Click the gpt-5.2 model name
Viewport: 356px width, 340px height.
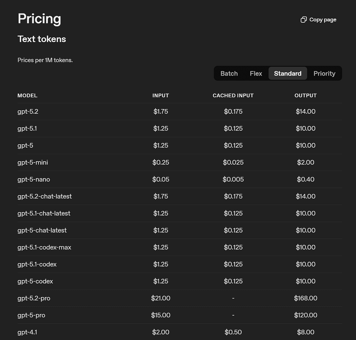tap(28, 112)
